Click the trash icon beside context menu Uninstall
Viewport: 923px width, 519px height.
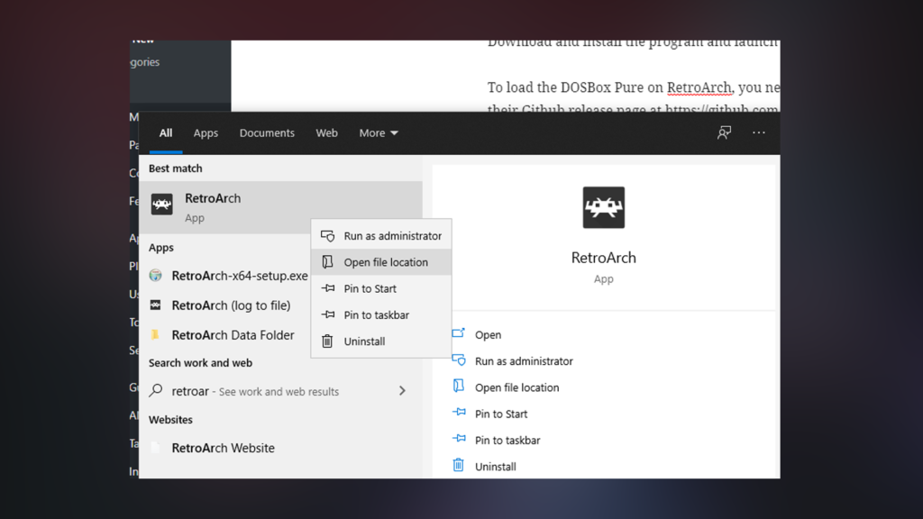[x=328, y=341]
